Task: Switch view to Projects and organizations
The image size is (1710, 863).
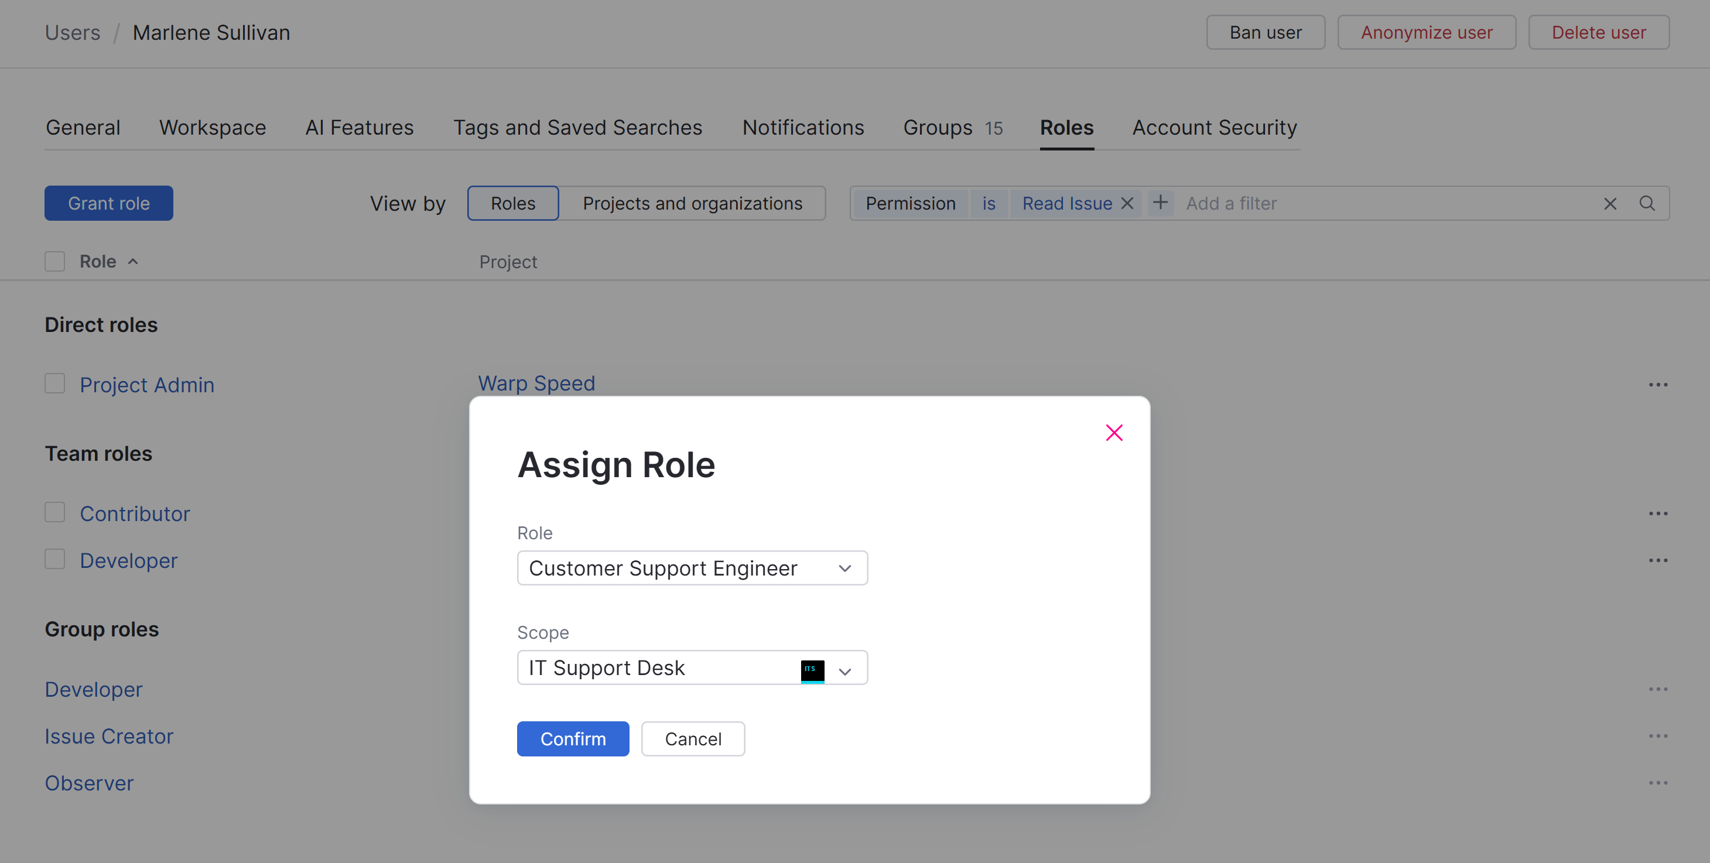Action: (692, 203)
